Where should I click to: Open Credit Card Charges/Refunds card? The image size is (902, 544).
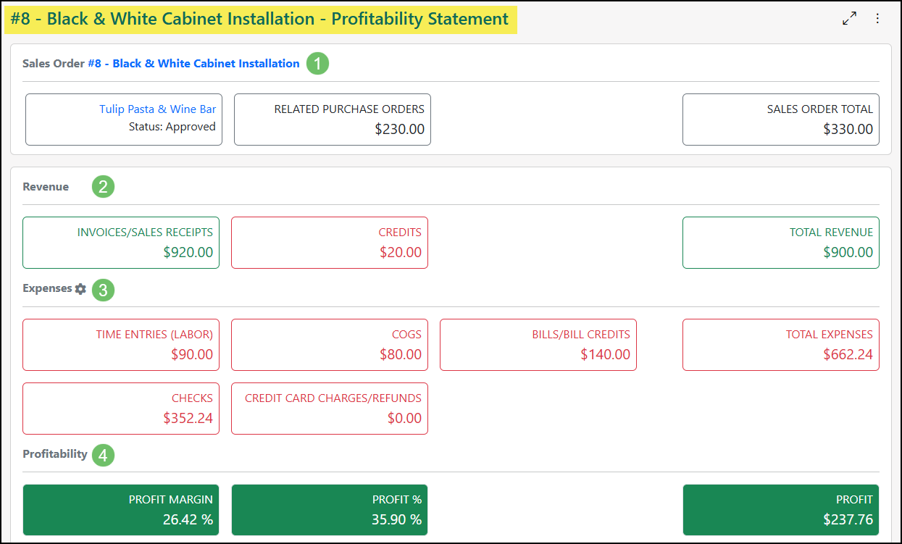330,409
